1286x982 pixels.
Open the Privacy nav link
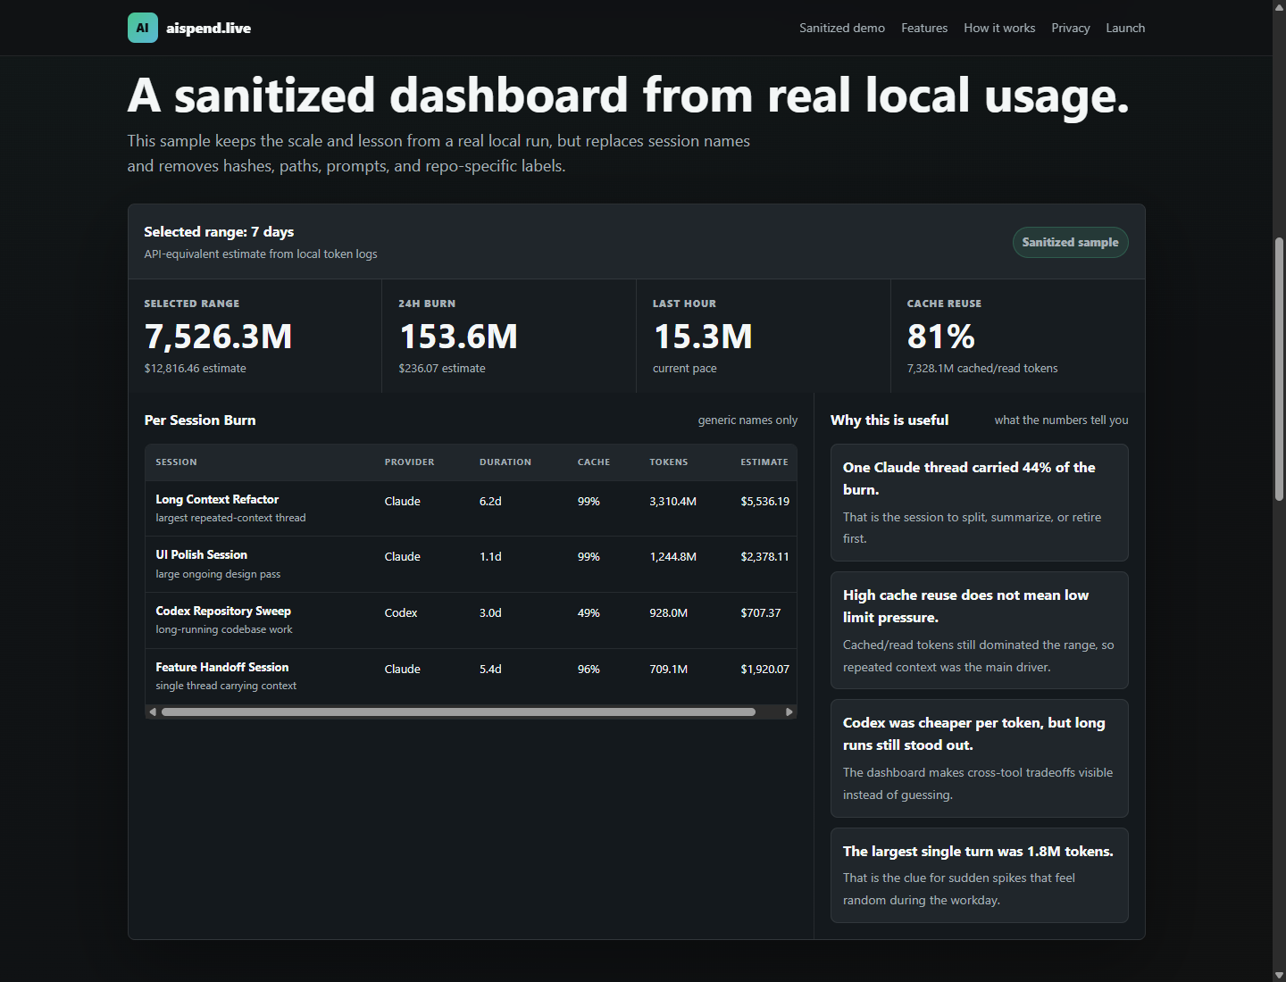[1071, 28]
